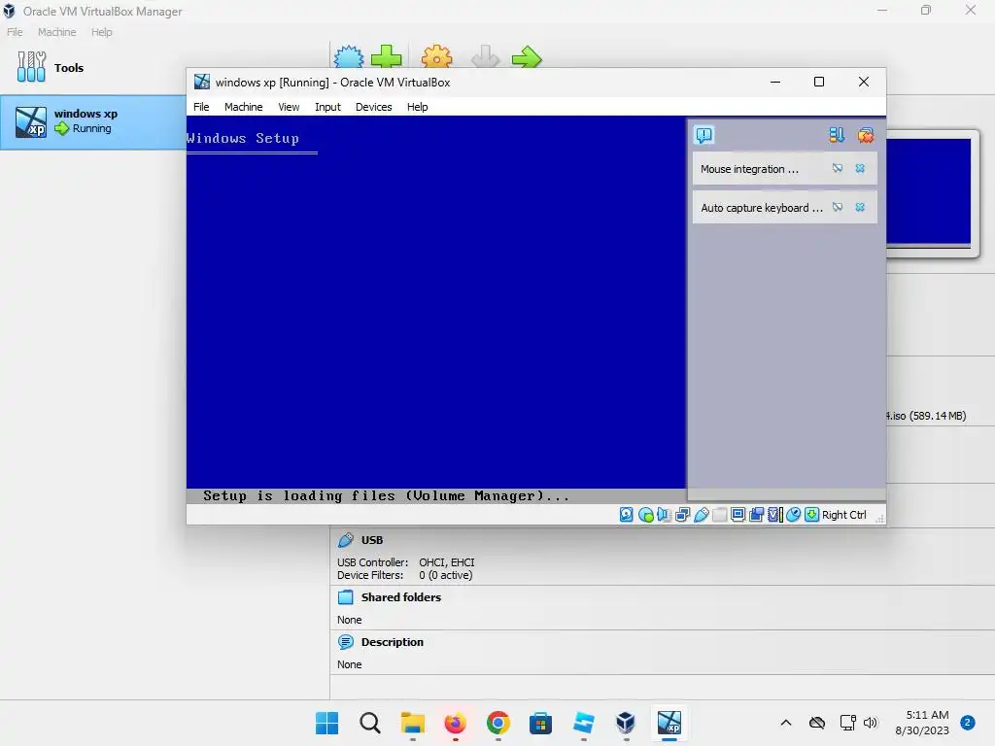Click the mouse integration status icon

[x=793, y=515]
